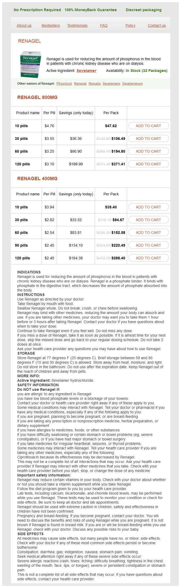Add 10 pills of Renagel 800mg to cart

[x=148, y=126]
